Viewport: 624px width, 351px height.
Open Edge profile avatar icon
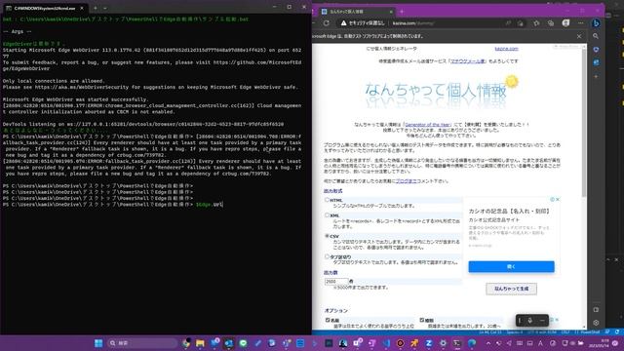[565, 23]
